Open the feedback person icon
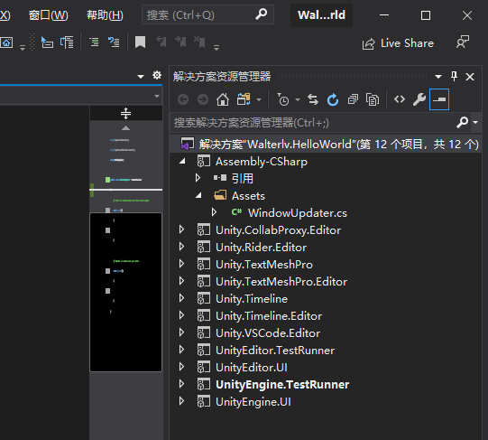The width and height of the screenshot is (488, 440). tap(463, 42)
